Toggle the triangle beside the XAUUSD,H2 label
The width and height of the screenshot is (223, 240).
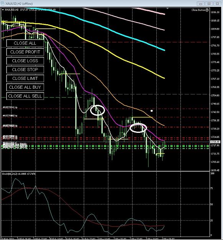click(x=3, y=10)
